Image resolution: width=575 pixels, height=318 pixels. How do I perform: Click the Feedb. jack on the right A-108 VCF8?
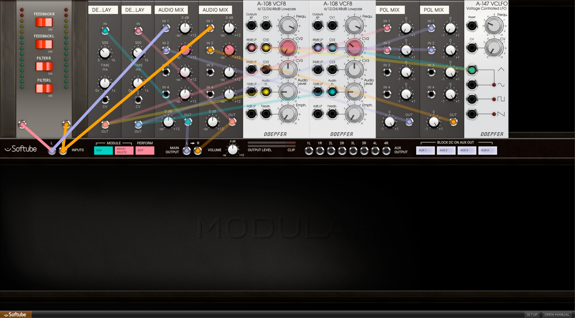point(332,114)
